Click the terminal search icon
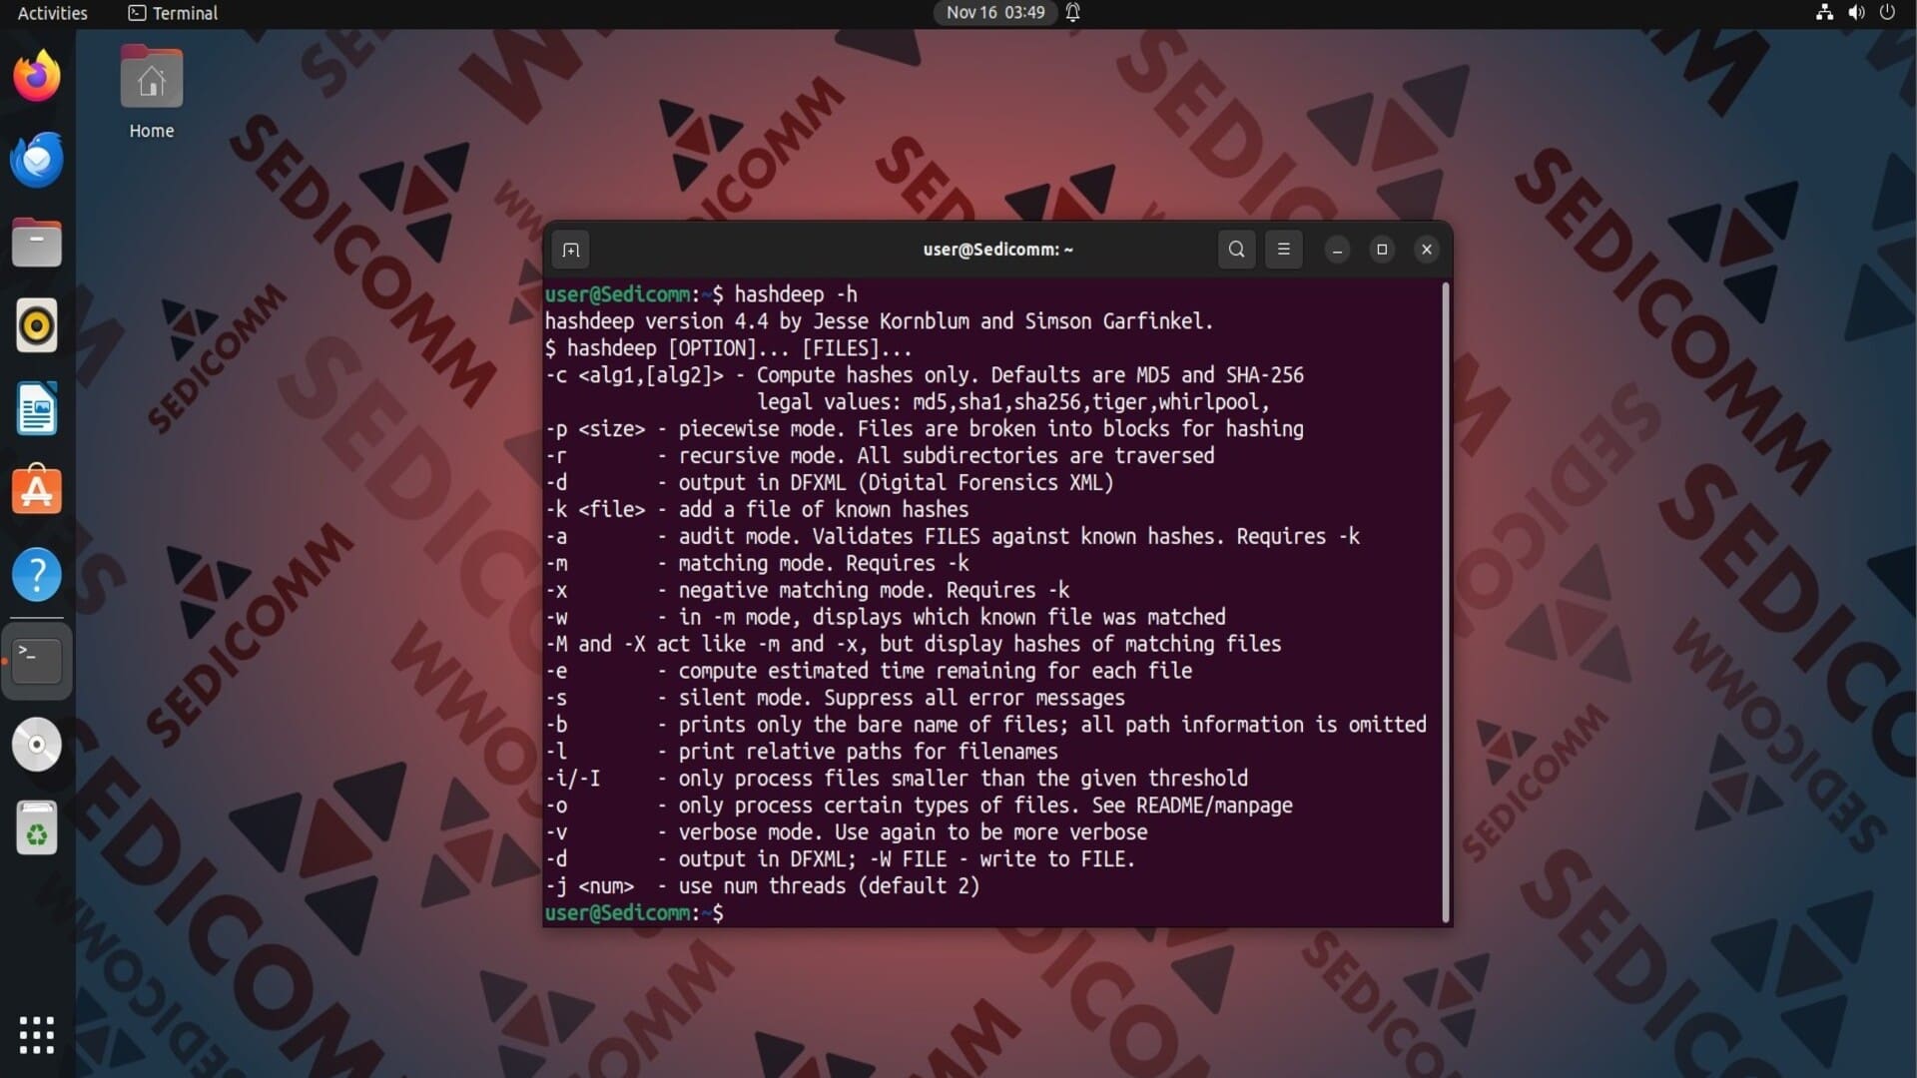The image size is (1917, 1078). pos(1236,250)
